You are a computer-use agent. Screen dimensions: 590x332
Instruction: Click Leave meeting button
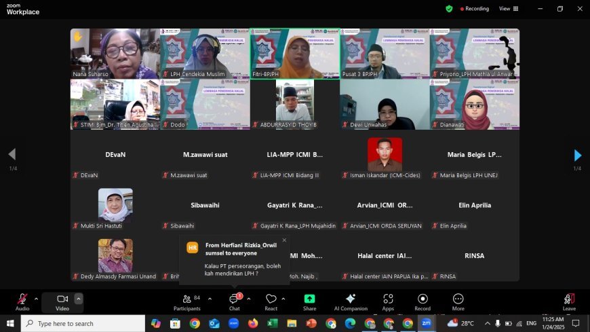pos(569,302)
